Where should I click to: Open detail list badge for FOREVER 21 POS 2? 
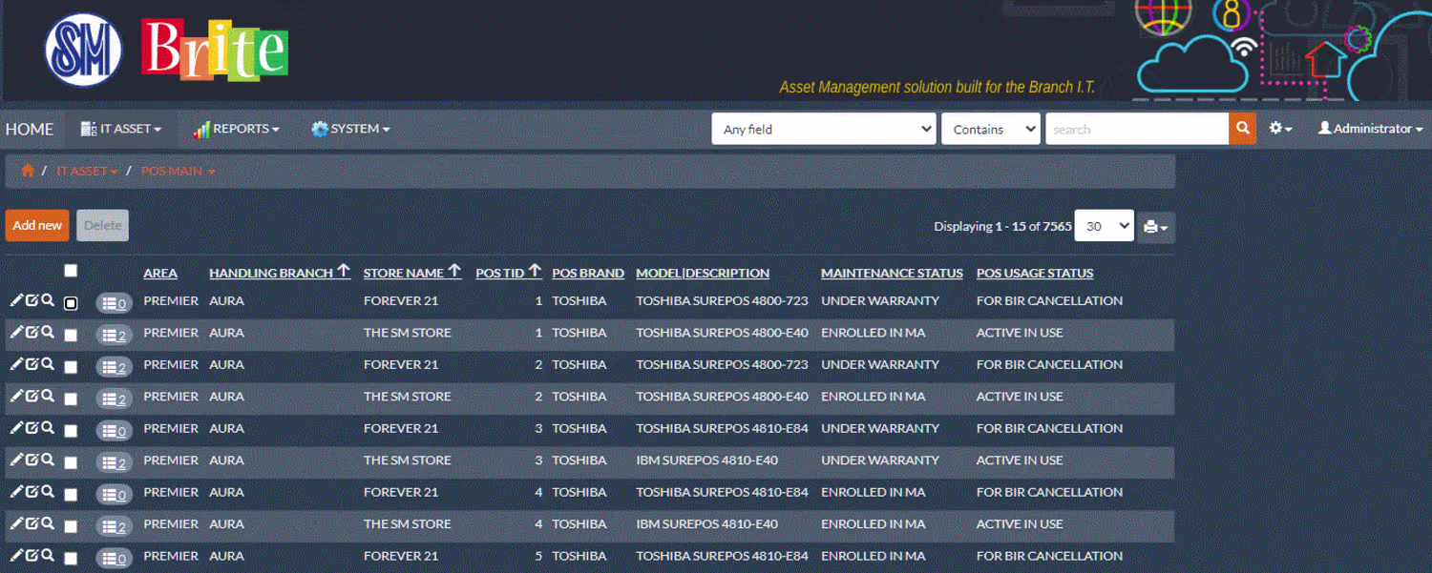pos(115,367)
